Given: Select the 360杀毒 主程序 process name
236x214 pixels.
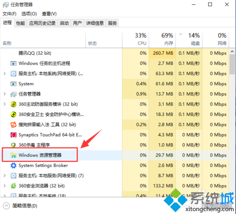Looking at the screenshot, I should click(34, 145).
